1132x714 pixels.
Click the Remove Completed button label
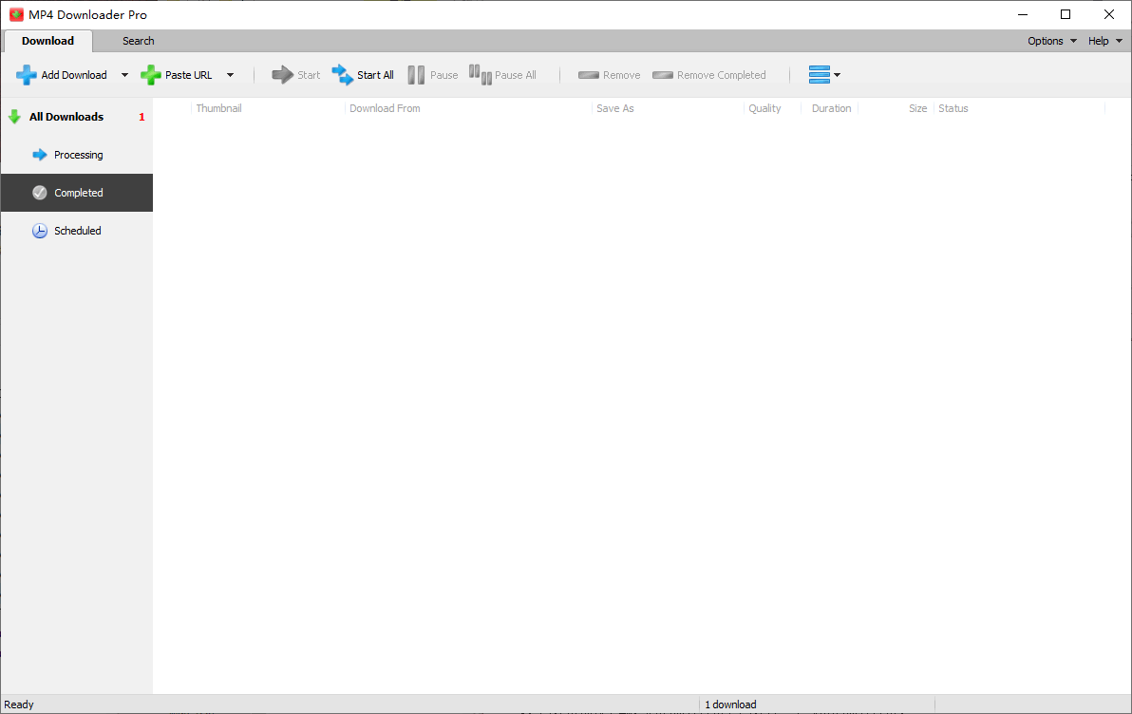tap(721, 75)
